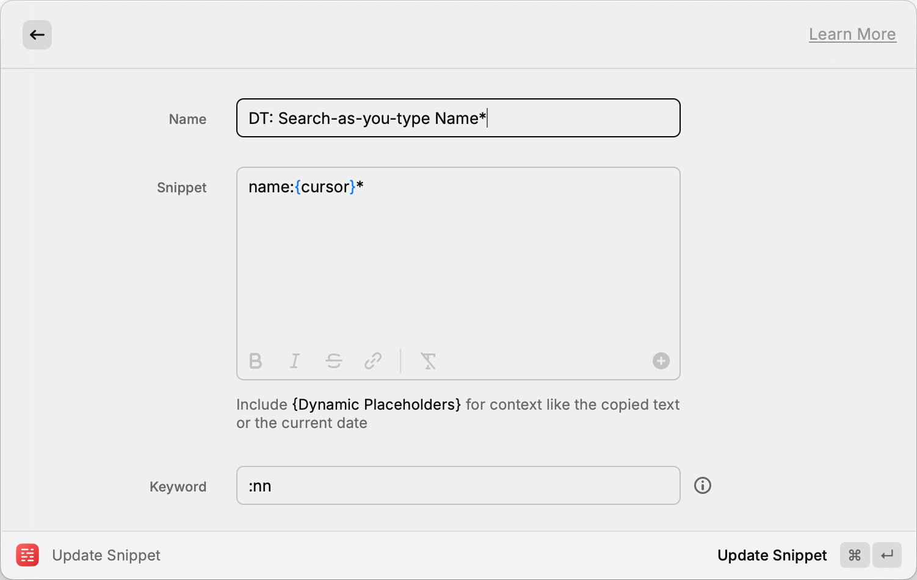Clear text formatting in the snippet
917x580 pixels.
[x=429, y=361]
